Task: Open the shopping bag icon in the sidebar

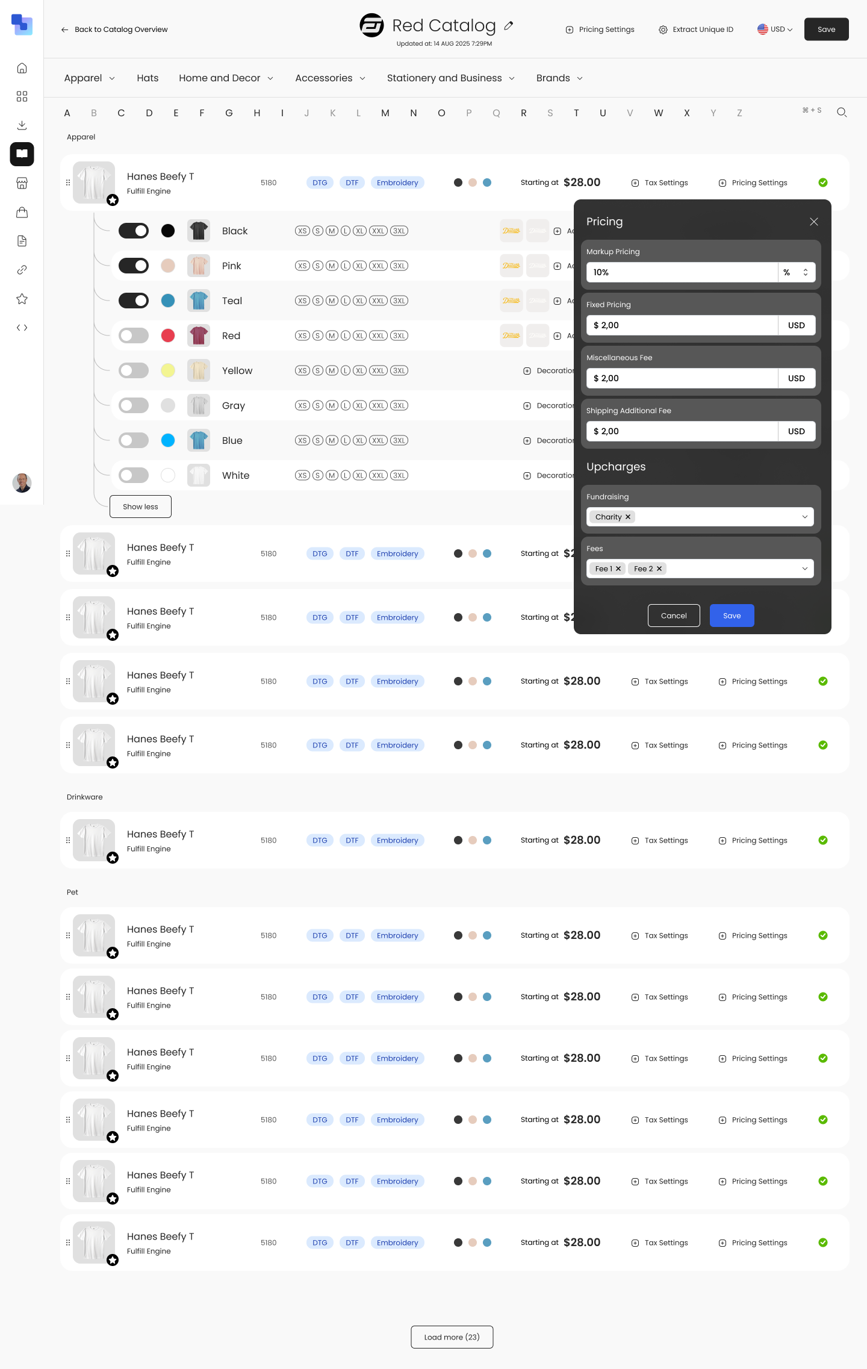Action: 22,212
